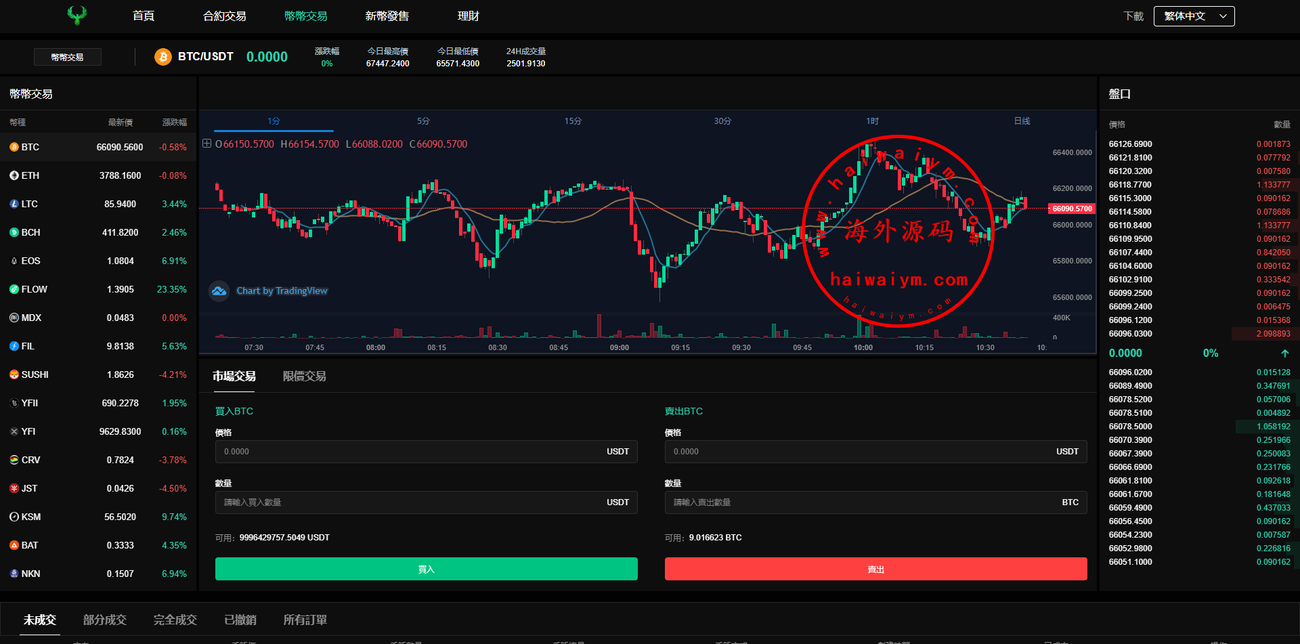
Task: Click the BAT coin icon in list
Action: 14,545
